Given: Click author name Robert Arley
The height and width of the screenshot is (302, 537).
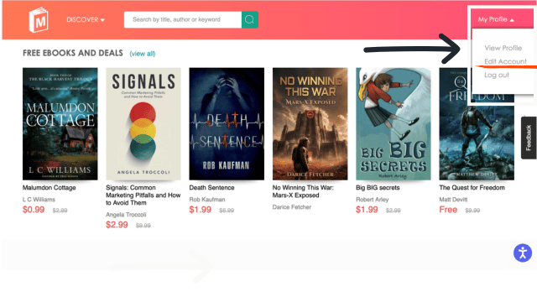Looking at the screenshot, I should (x=372, y=200).
